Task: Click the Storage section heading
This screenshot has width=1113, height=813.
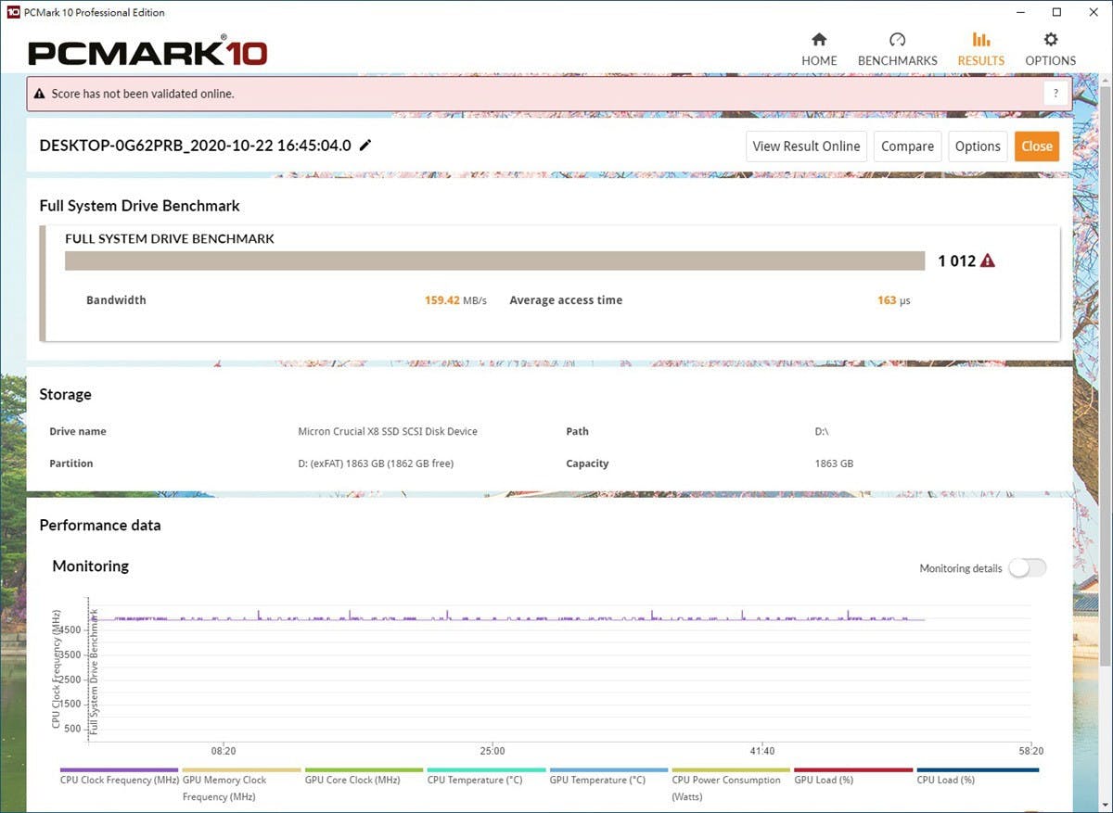Action: 65,394
